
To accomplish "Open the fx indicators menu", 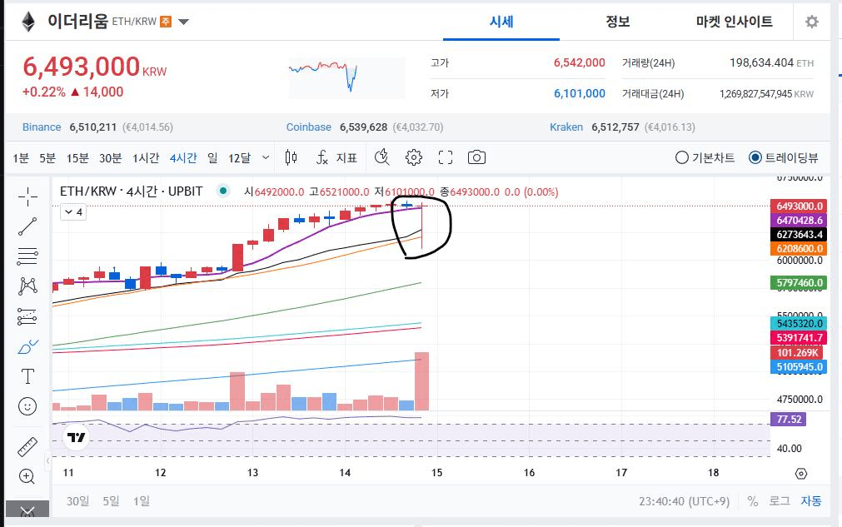I will tap(321, 157).
